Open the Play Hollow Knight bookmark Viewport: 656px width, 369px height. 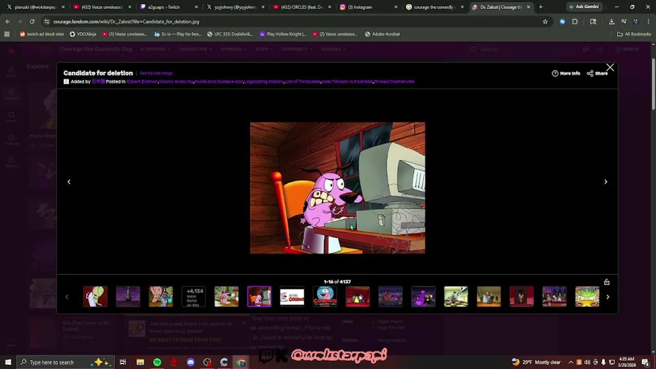(283, 34)
